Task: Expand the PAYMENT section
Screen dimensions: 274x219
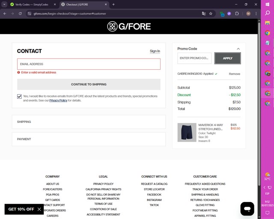Action: (x=89, y=139)
